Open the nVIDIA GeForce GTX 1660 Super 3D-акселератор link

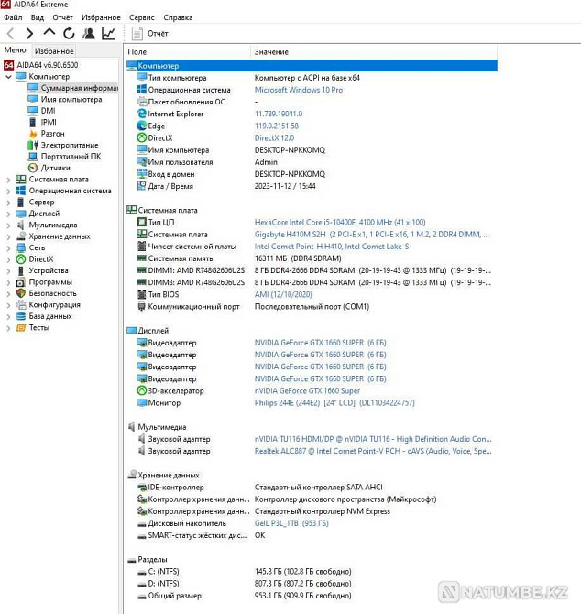pos(307,390)
